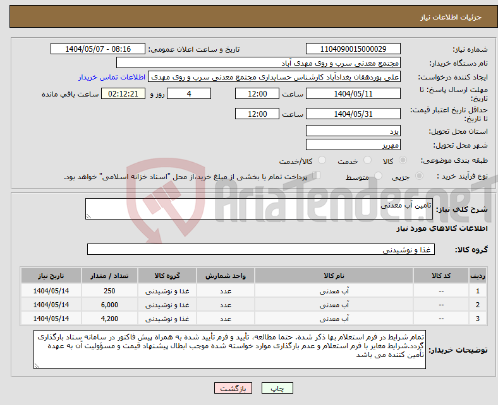This screenshot has width=498, height=405.
Task: Click the شماره نیاز field 1104090015000029
Action: [353, 49]
